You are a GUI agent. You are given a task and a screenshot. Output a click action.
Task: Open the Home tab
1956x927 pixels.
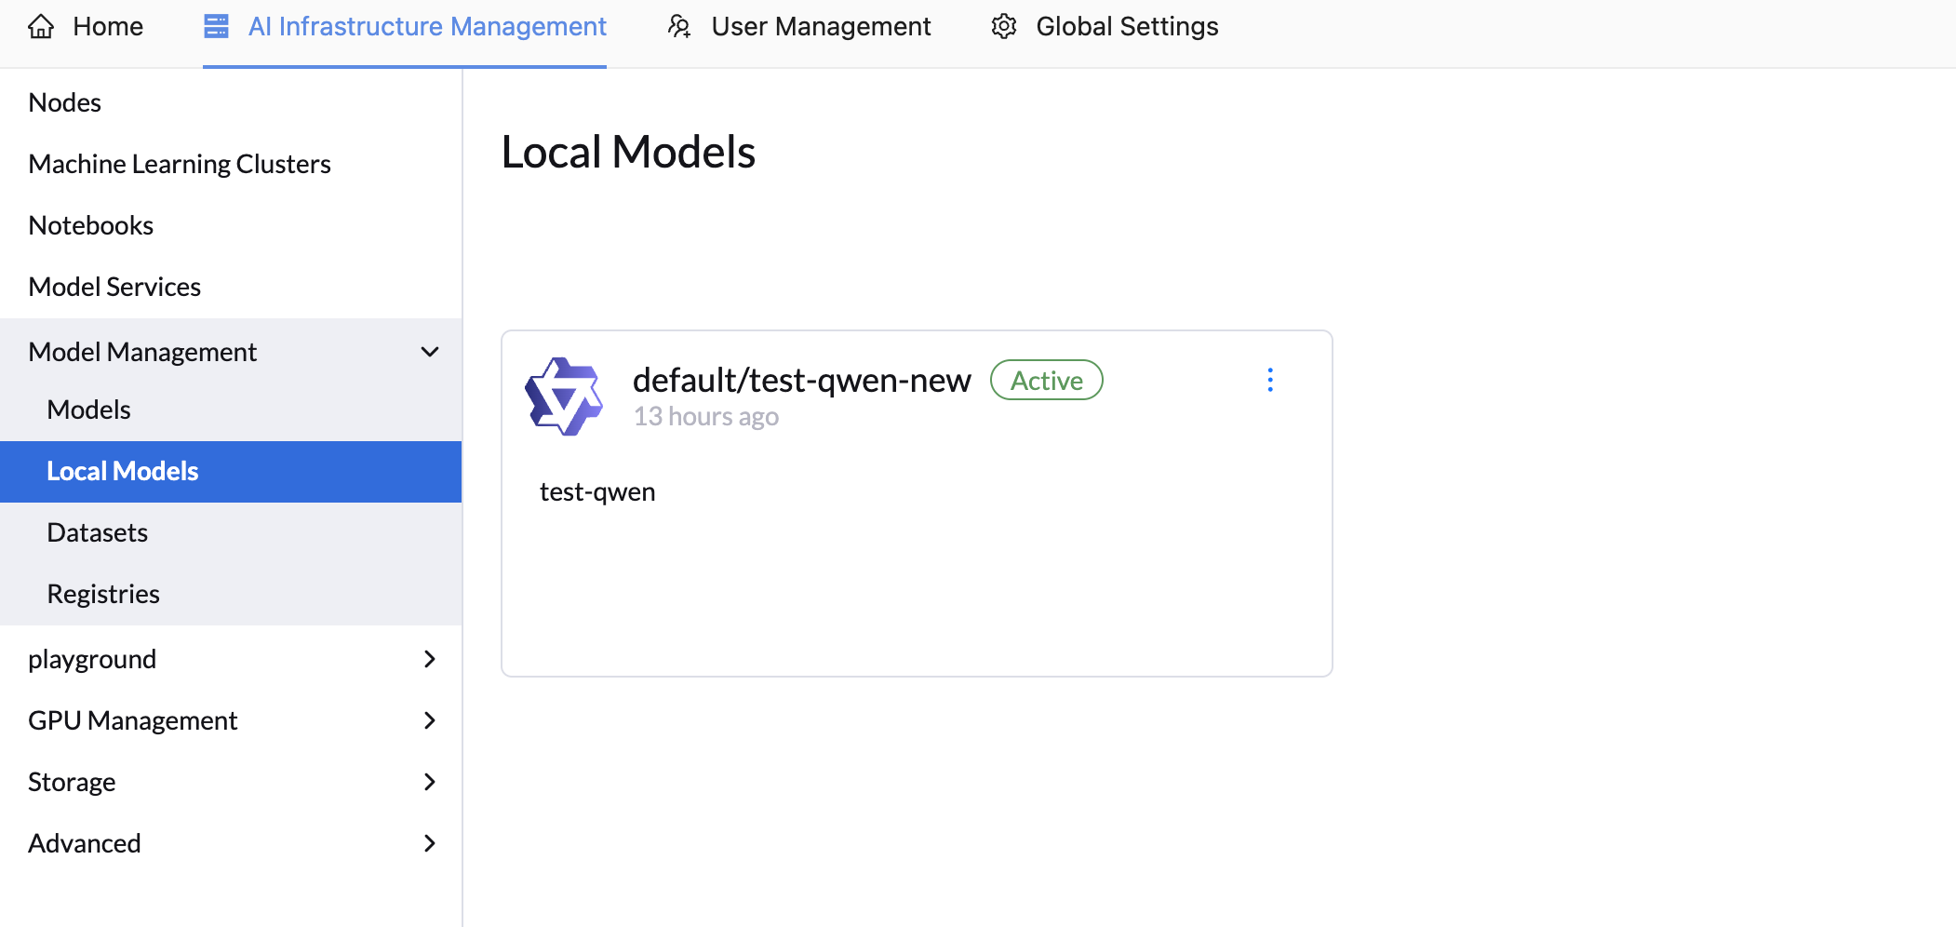click(86, 26)
